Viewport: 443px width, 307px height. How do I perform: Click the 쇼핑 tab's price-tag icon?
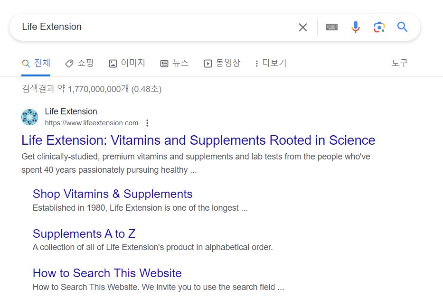tap(69, 63)
